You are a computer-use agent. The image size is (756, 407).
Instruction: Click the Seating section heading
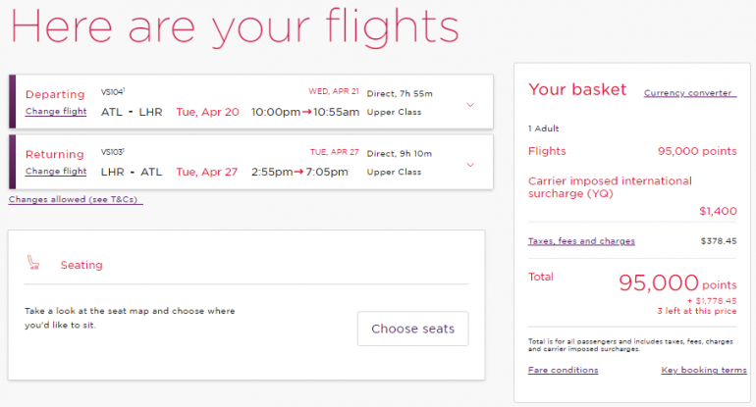tap(81, 265)
